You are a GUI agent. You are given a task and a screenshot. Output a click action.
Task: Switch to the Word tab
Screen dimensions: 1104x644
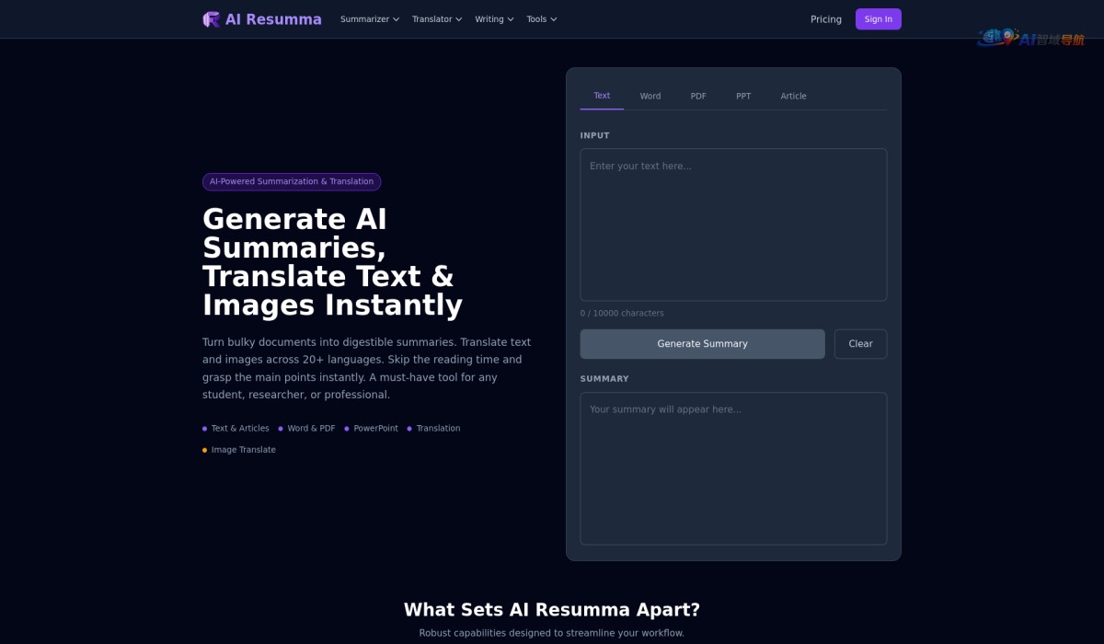(650, 96)
